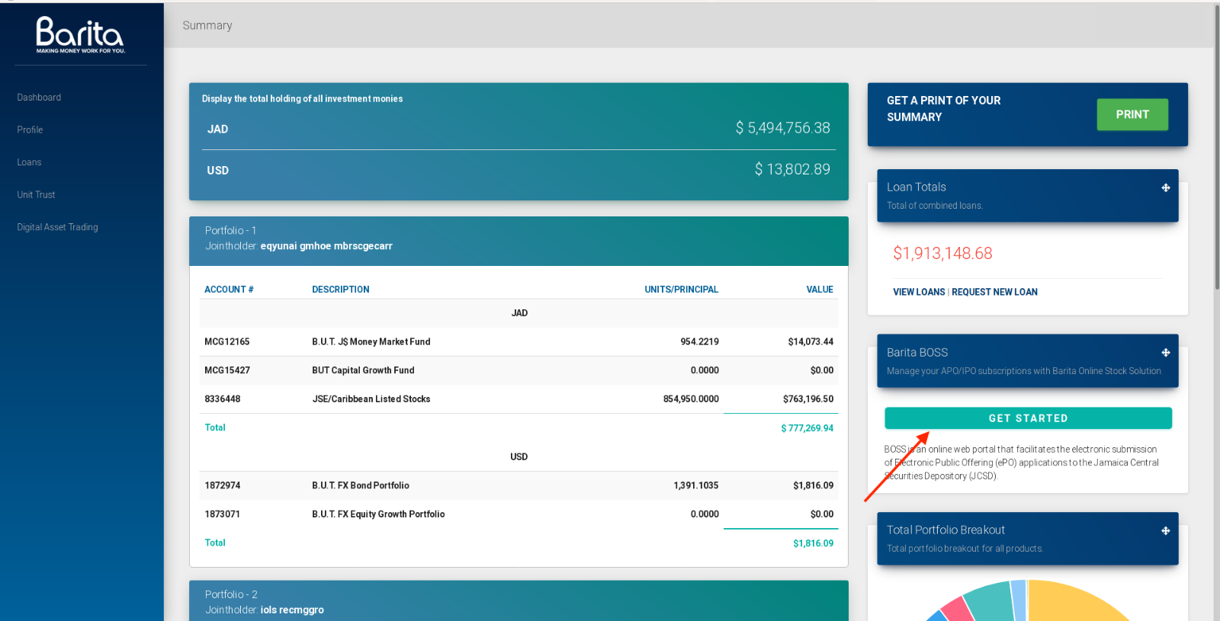Click the Total Portfolio Breakout title
Image resolution: width=1220 pixels, height=621 pixels.
click(x=945, y=530)
